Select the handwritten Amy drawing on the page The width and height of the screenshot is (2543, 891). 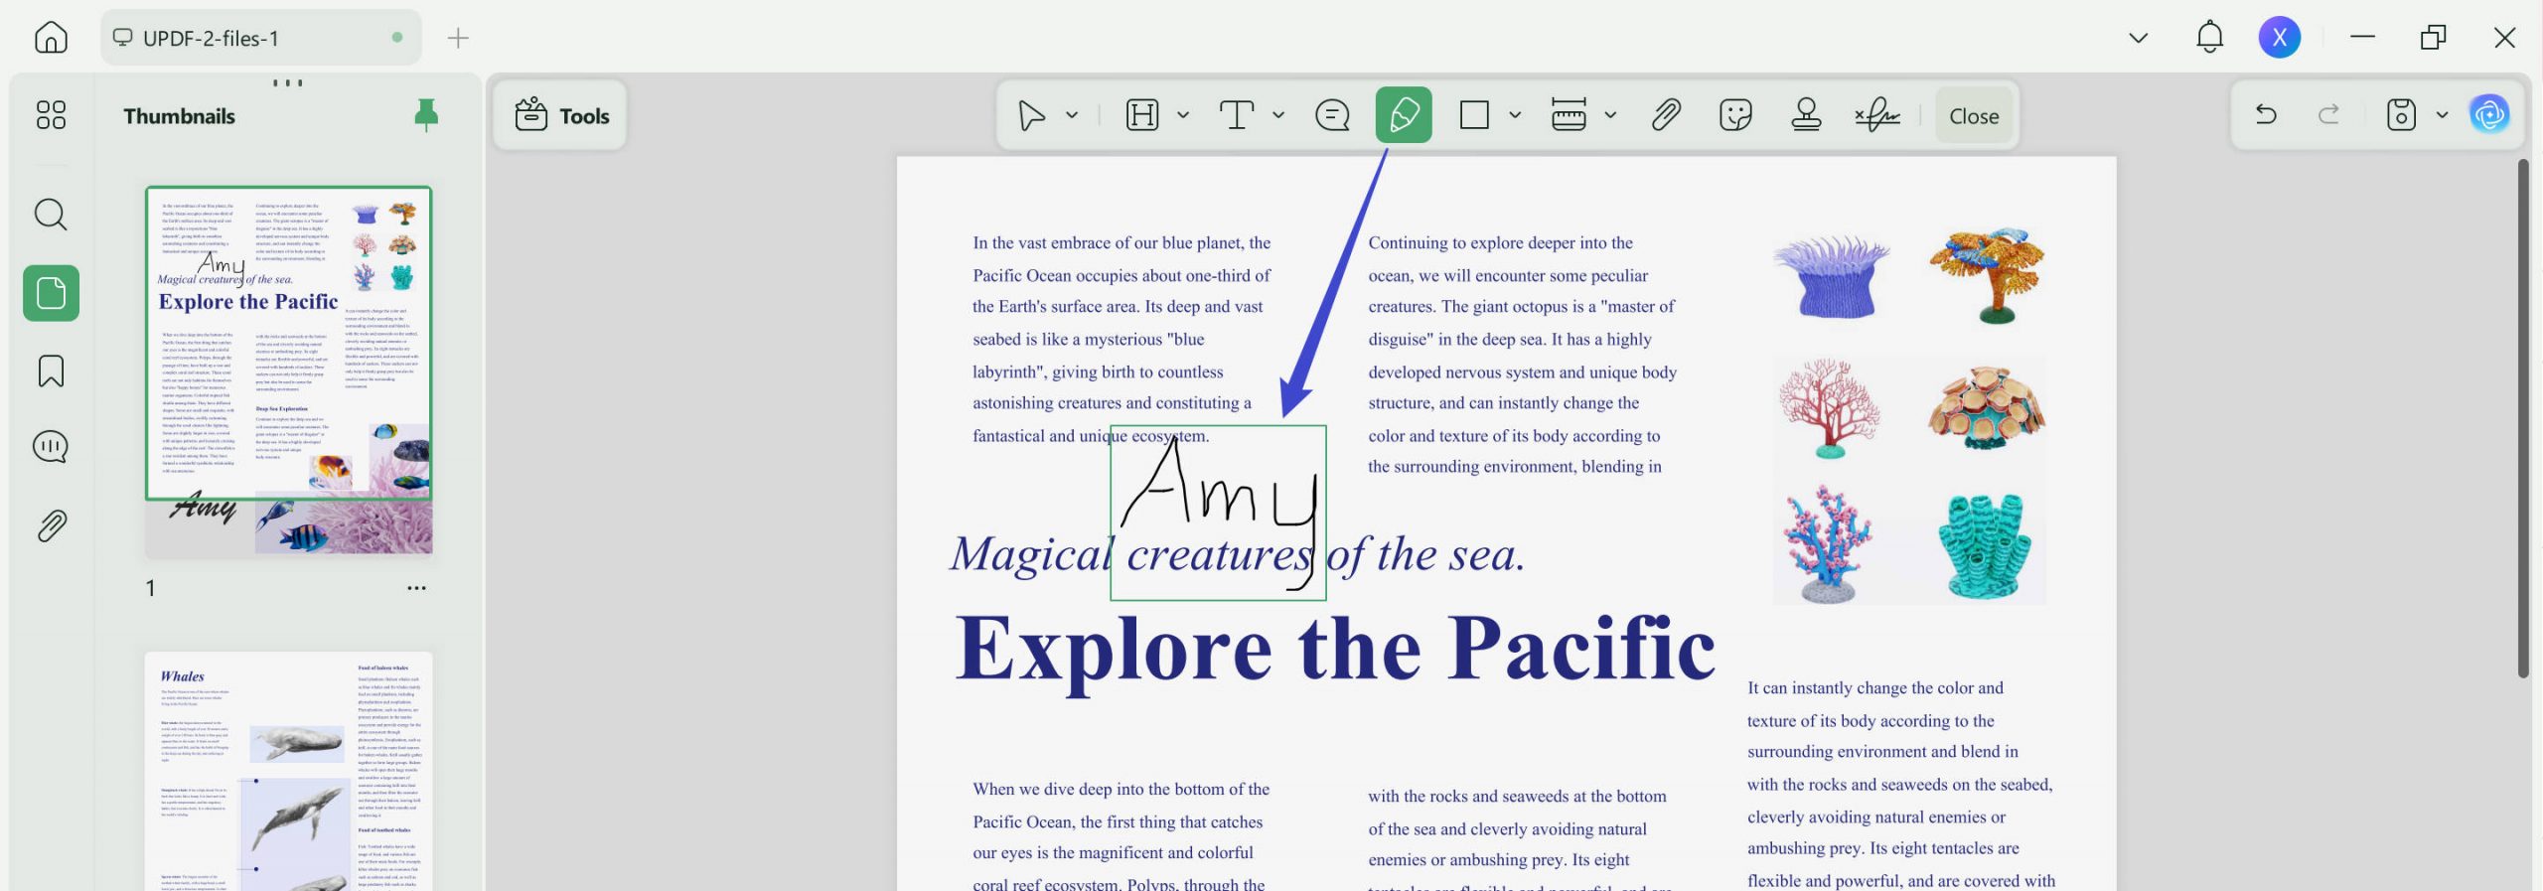[x=1218, y=513]
